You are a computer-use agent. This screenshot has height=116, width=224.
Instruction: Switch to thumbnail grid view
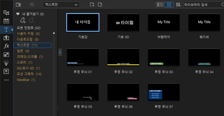[x=169, y=5]
